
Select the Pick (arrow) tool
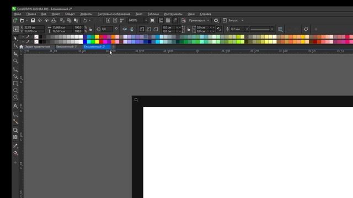pyautogui.click(x=15, y=38)
